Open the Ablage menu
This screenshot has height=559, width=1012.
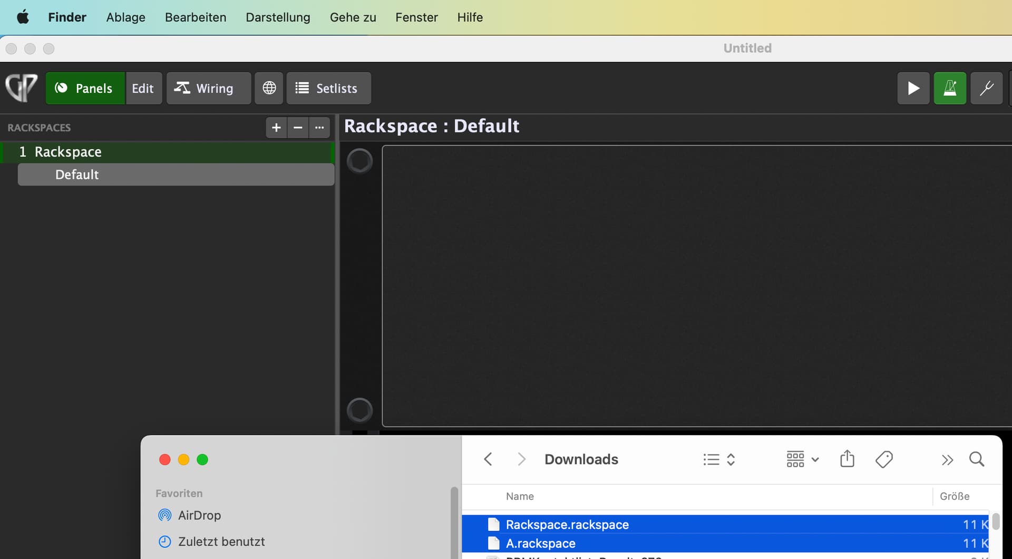coord(125,17)
